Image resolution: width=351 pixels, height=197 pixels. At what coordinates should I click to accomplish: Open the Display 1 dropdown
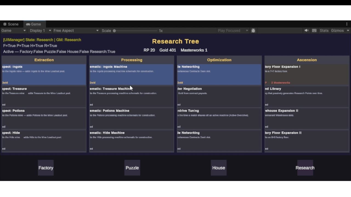pos(40,31)
